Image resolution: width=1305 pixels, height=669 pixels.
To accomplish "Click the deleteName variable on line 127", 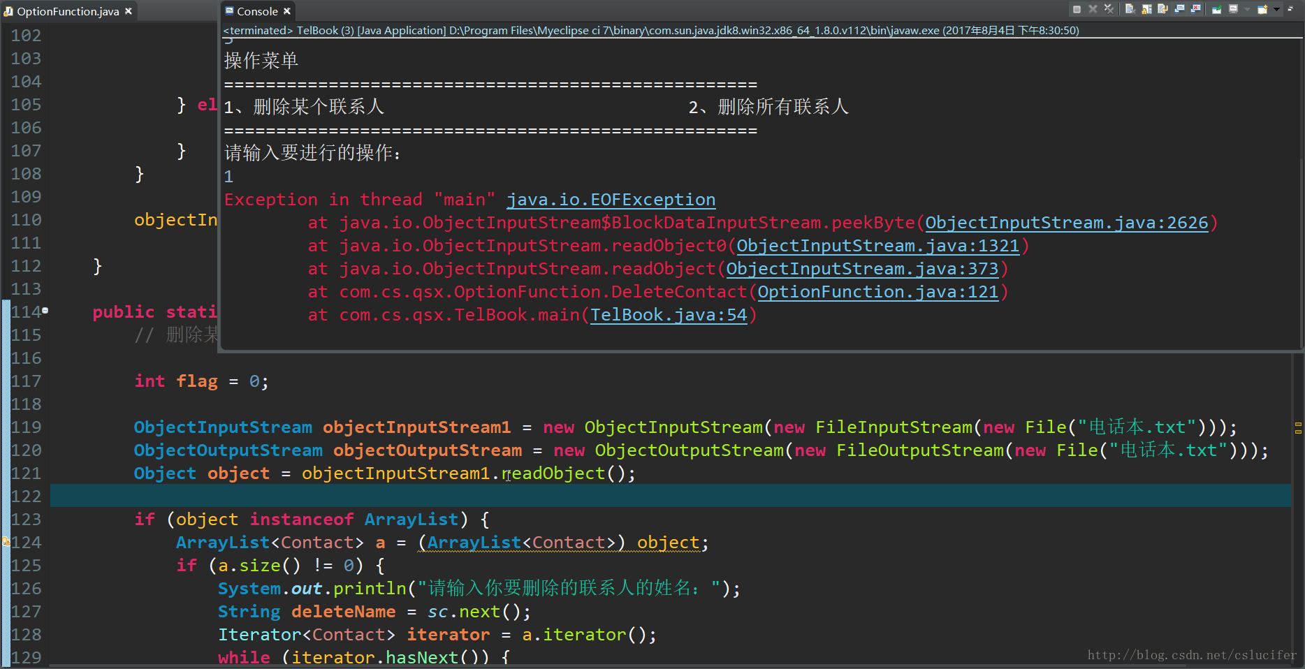I will (x=344, y=612).
